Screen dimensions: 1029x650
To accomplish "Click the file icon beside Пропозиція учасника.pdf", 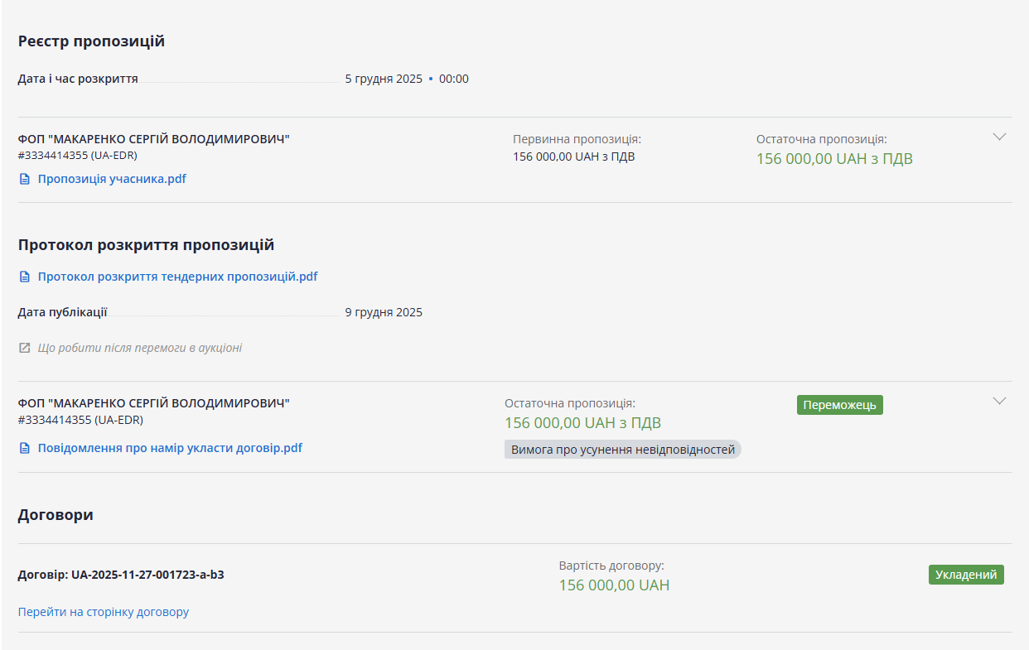I will (25, 179).
